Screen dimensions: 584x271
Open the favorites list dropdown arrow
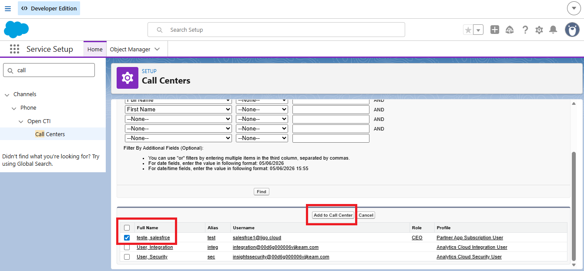pyautogui.click(x=478, y=30)
